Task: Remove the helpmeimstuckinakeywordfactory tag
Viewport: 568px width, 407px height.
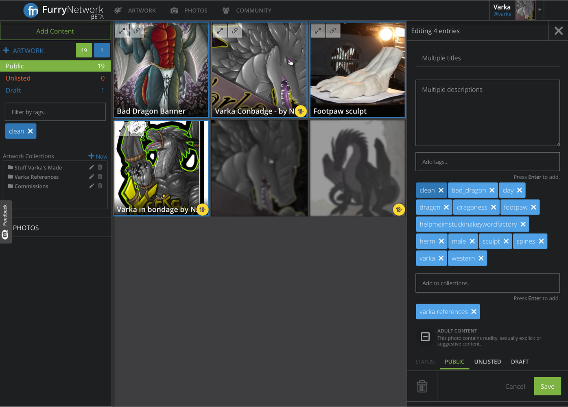Action: coord(523,224)
